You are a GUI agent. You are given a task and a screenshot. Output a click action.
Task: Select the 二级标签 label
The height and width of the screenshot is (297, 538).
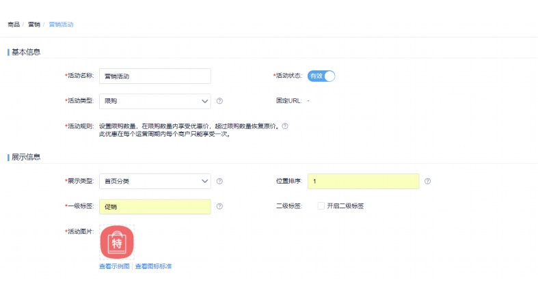(x=289, y=206)
